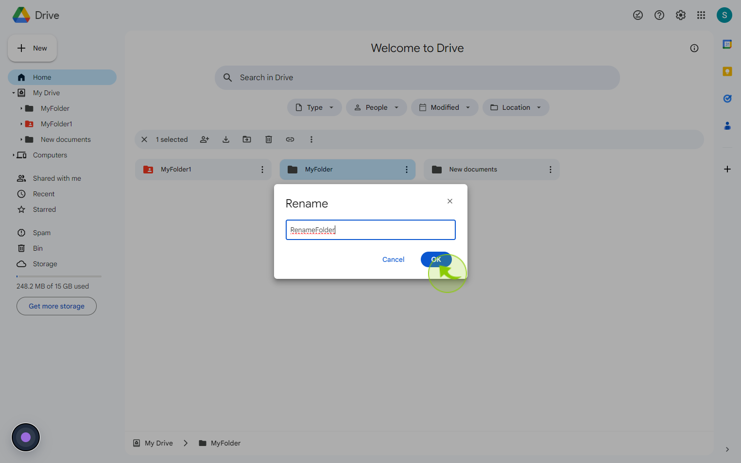The width and height of the screenshot is (741, 463).
Task: Open the Help question mark icon
Action: [659, 15]
